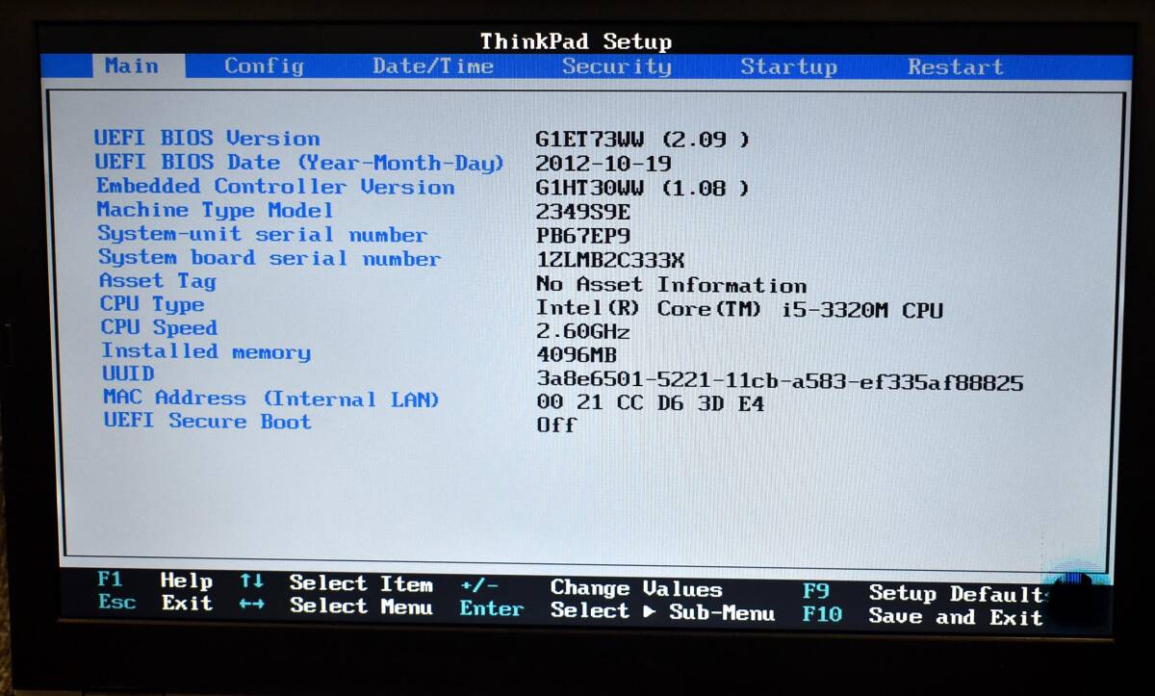Click model value 2349S9E
The width and height of the screenshot is (1155, 696).
[x=583, y=212]
